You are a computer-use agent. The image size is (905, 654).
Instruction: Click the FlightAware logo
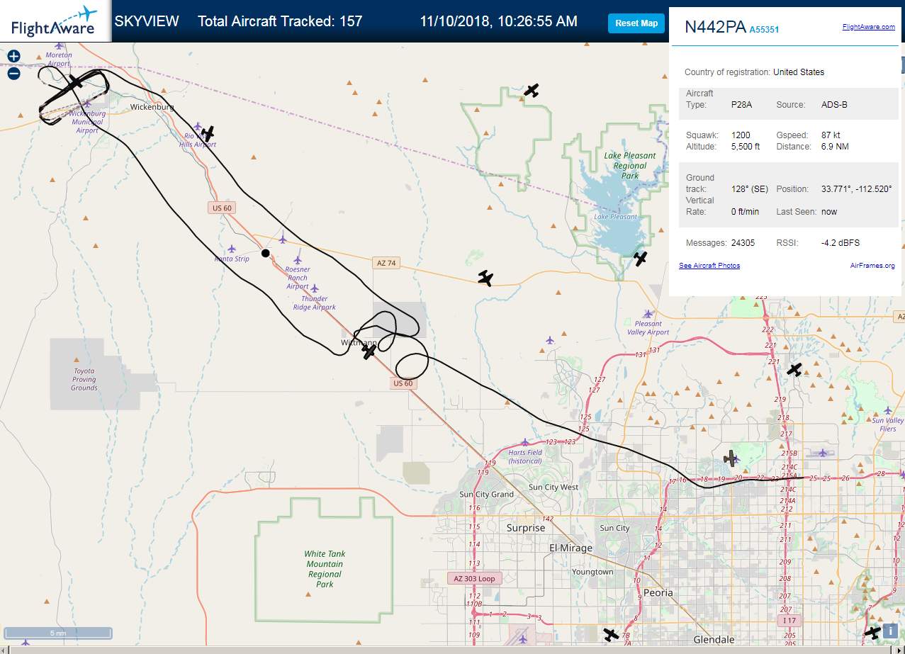[x=54, y=21]
